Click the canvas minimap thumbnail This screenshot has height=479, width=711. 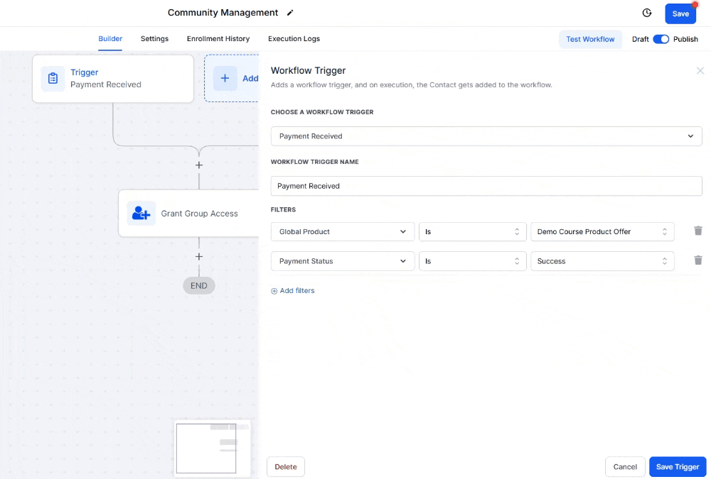tap(212, 448)
